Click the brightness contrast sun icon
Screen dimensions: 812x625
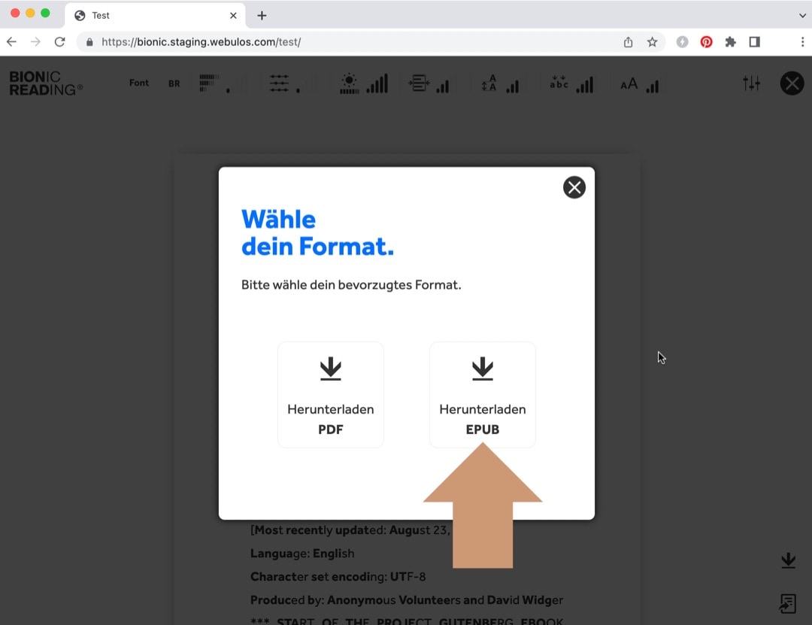coord(349,83)
